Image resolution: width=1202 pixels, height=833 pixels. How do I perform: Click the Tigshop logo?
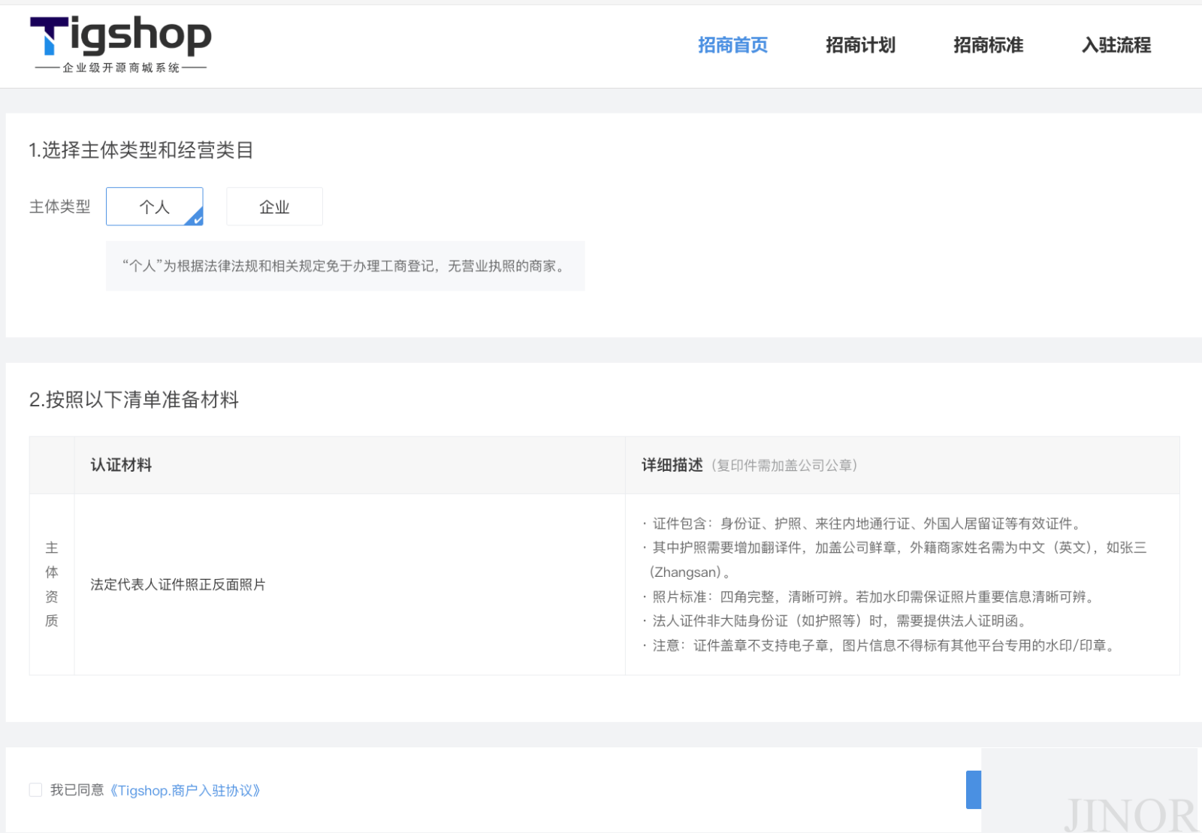coord(120,44)
